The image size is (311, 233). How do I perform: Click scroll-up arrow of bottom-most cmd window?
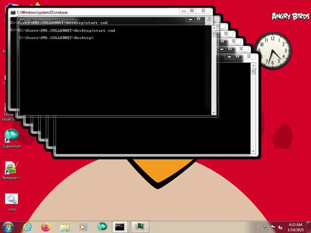pyautogui.click(x=253, y=66)
